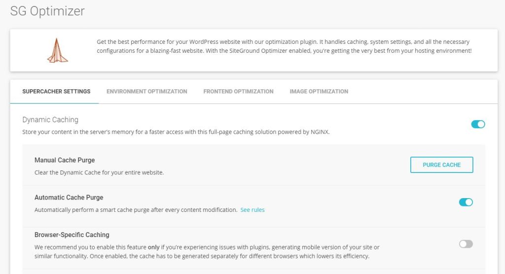Screen dimensions: 505x274
Task: Click the SiteGround rocket logo icon
Action: coord(57,51)
